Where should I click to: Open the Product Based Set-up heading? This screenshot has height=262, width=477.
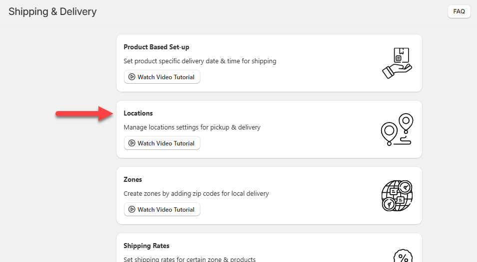coord(156,47)
